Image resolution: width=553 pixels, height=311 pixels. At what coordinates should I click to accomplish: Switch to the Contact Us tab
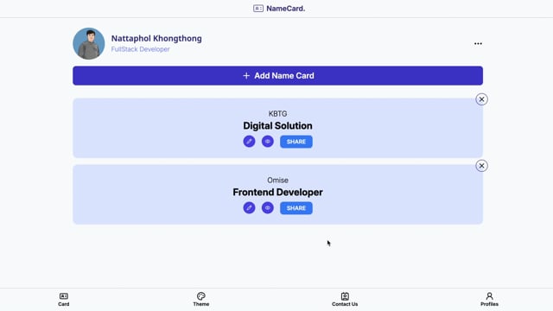(x=345, y=300)
